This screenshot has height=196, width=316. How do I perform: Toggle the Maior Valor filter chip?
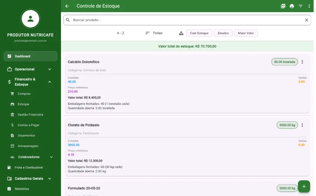pos(246,33)
